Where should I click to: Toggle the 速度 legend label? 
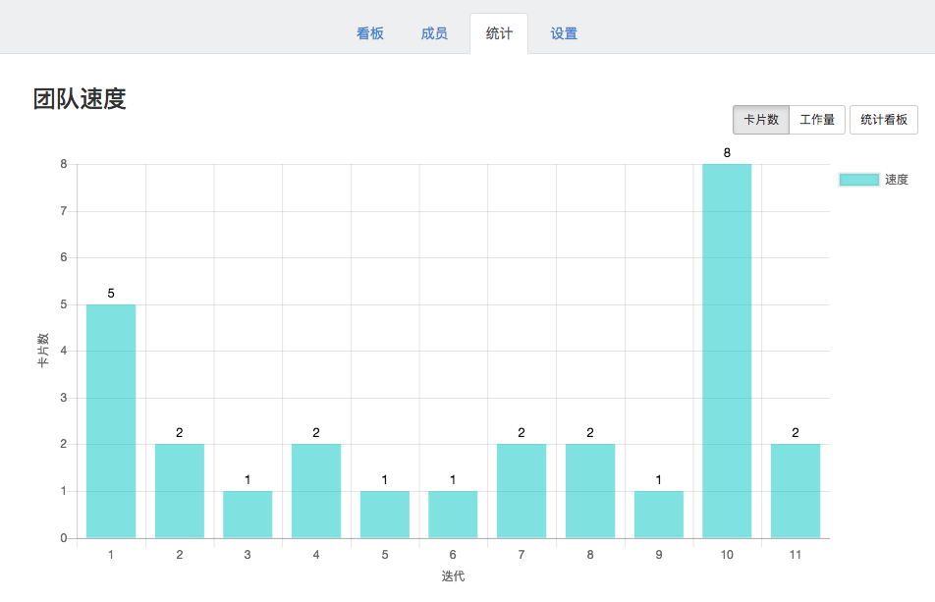pyautogui.click(x=897, y=180)
